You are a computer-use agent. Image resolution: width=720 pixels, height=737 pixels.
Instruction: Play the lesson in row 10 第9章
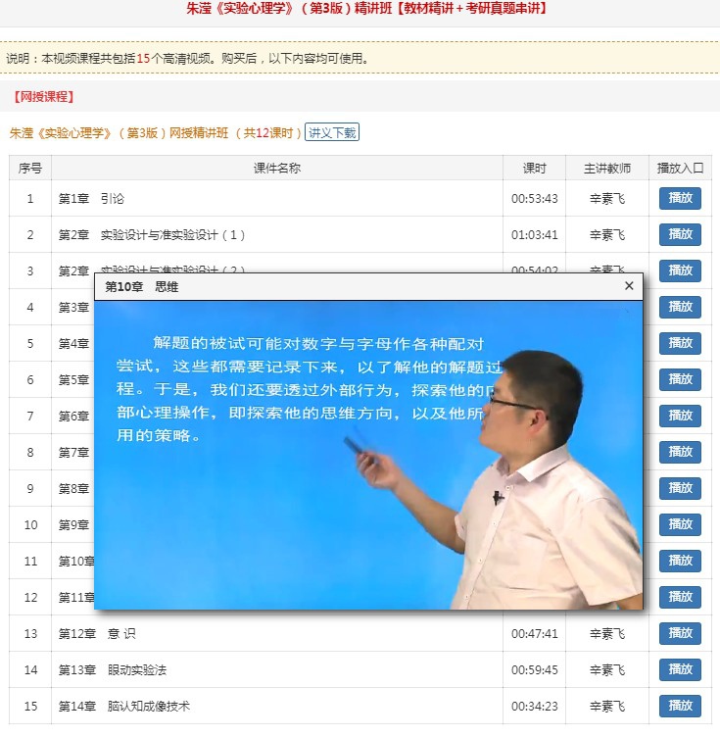point(680,524)
